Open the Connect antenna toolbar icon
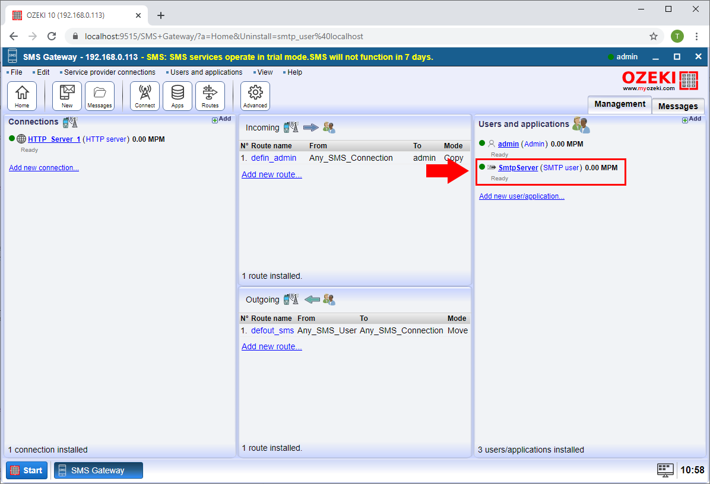This screenshot has height=484, width=710. point(144,95)
